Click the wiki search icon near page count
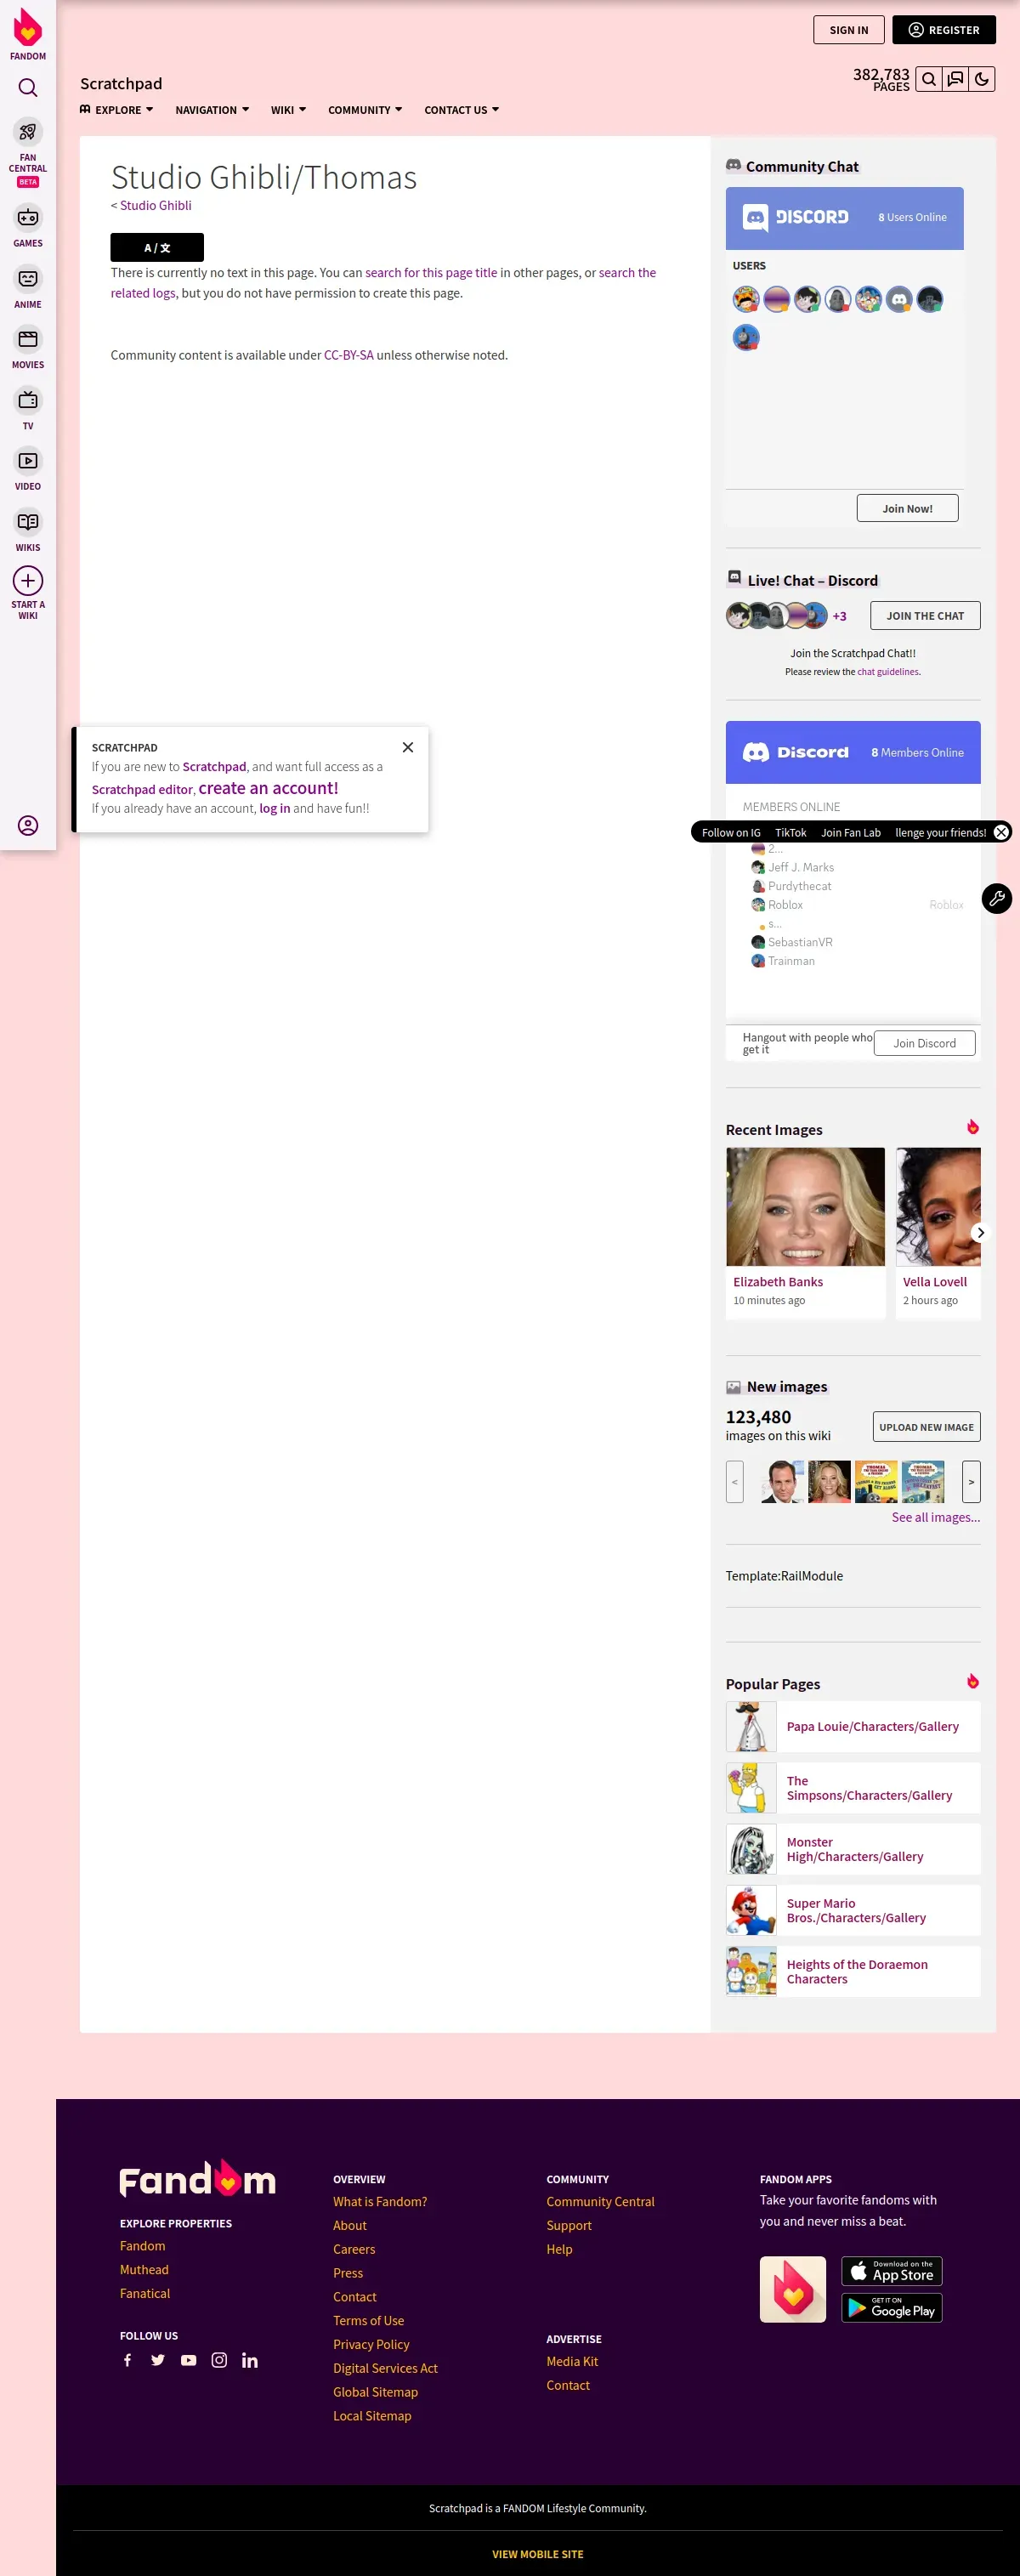Screen dimensions: 1020x2576 (x=929, y=80)
